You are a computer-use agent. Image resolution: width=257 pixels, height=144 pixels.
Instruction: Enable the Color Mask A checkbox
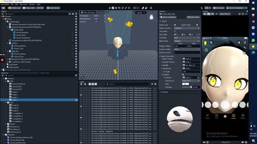(197, 35)
